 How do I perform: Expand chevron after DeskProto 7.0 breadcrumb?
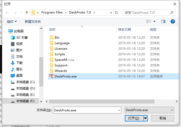(94, 12)
